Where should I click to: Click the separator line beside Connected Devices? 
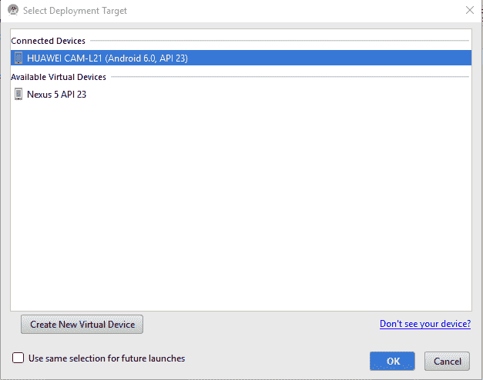tap(280, 41)
